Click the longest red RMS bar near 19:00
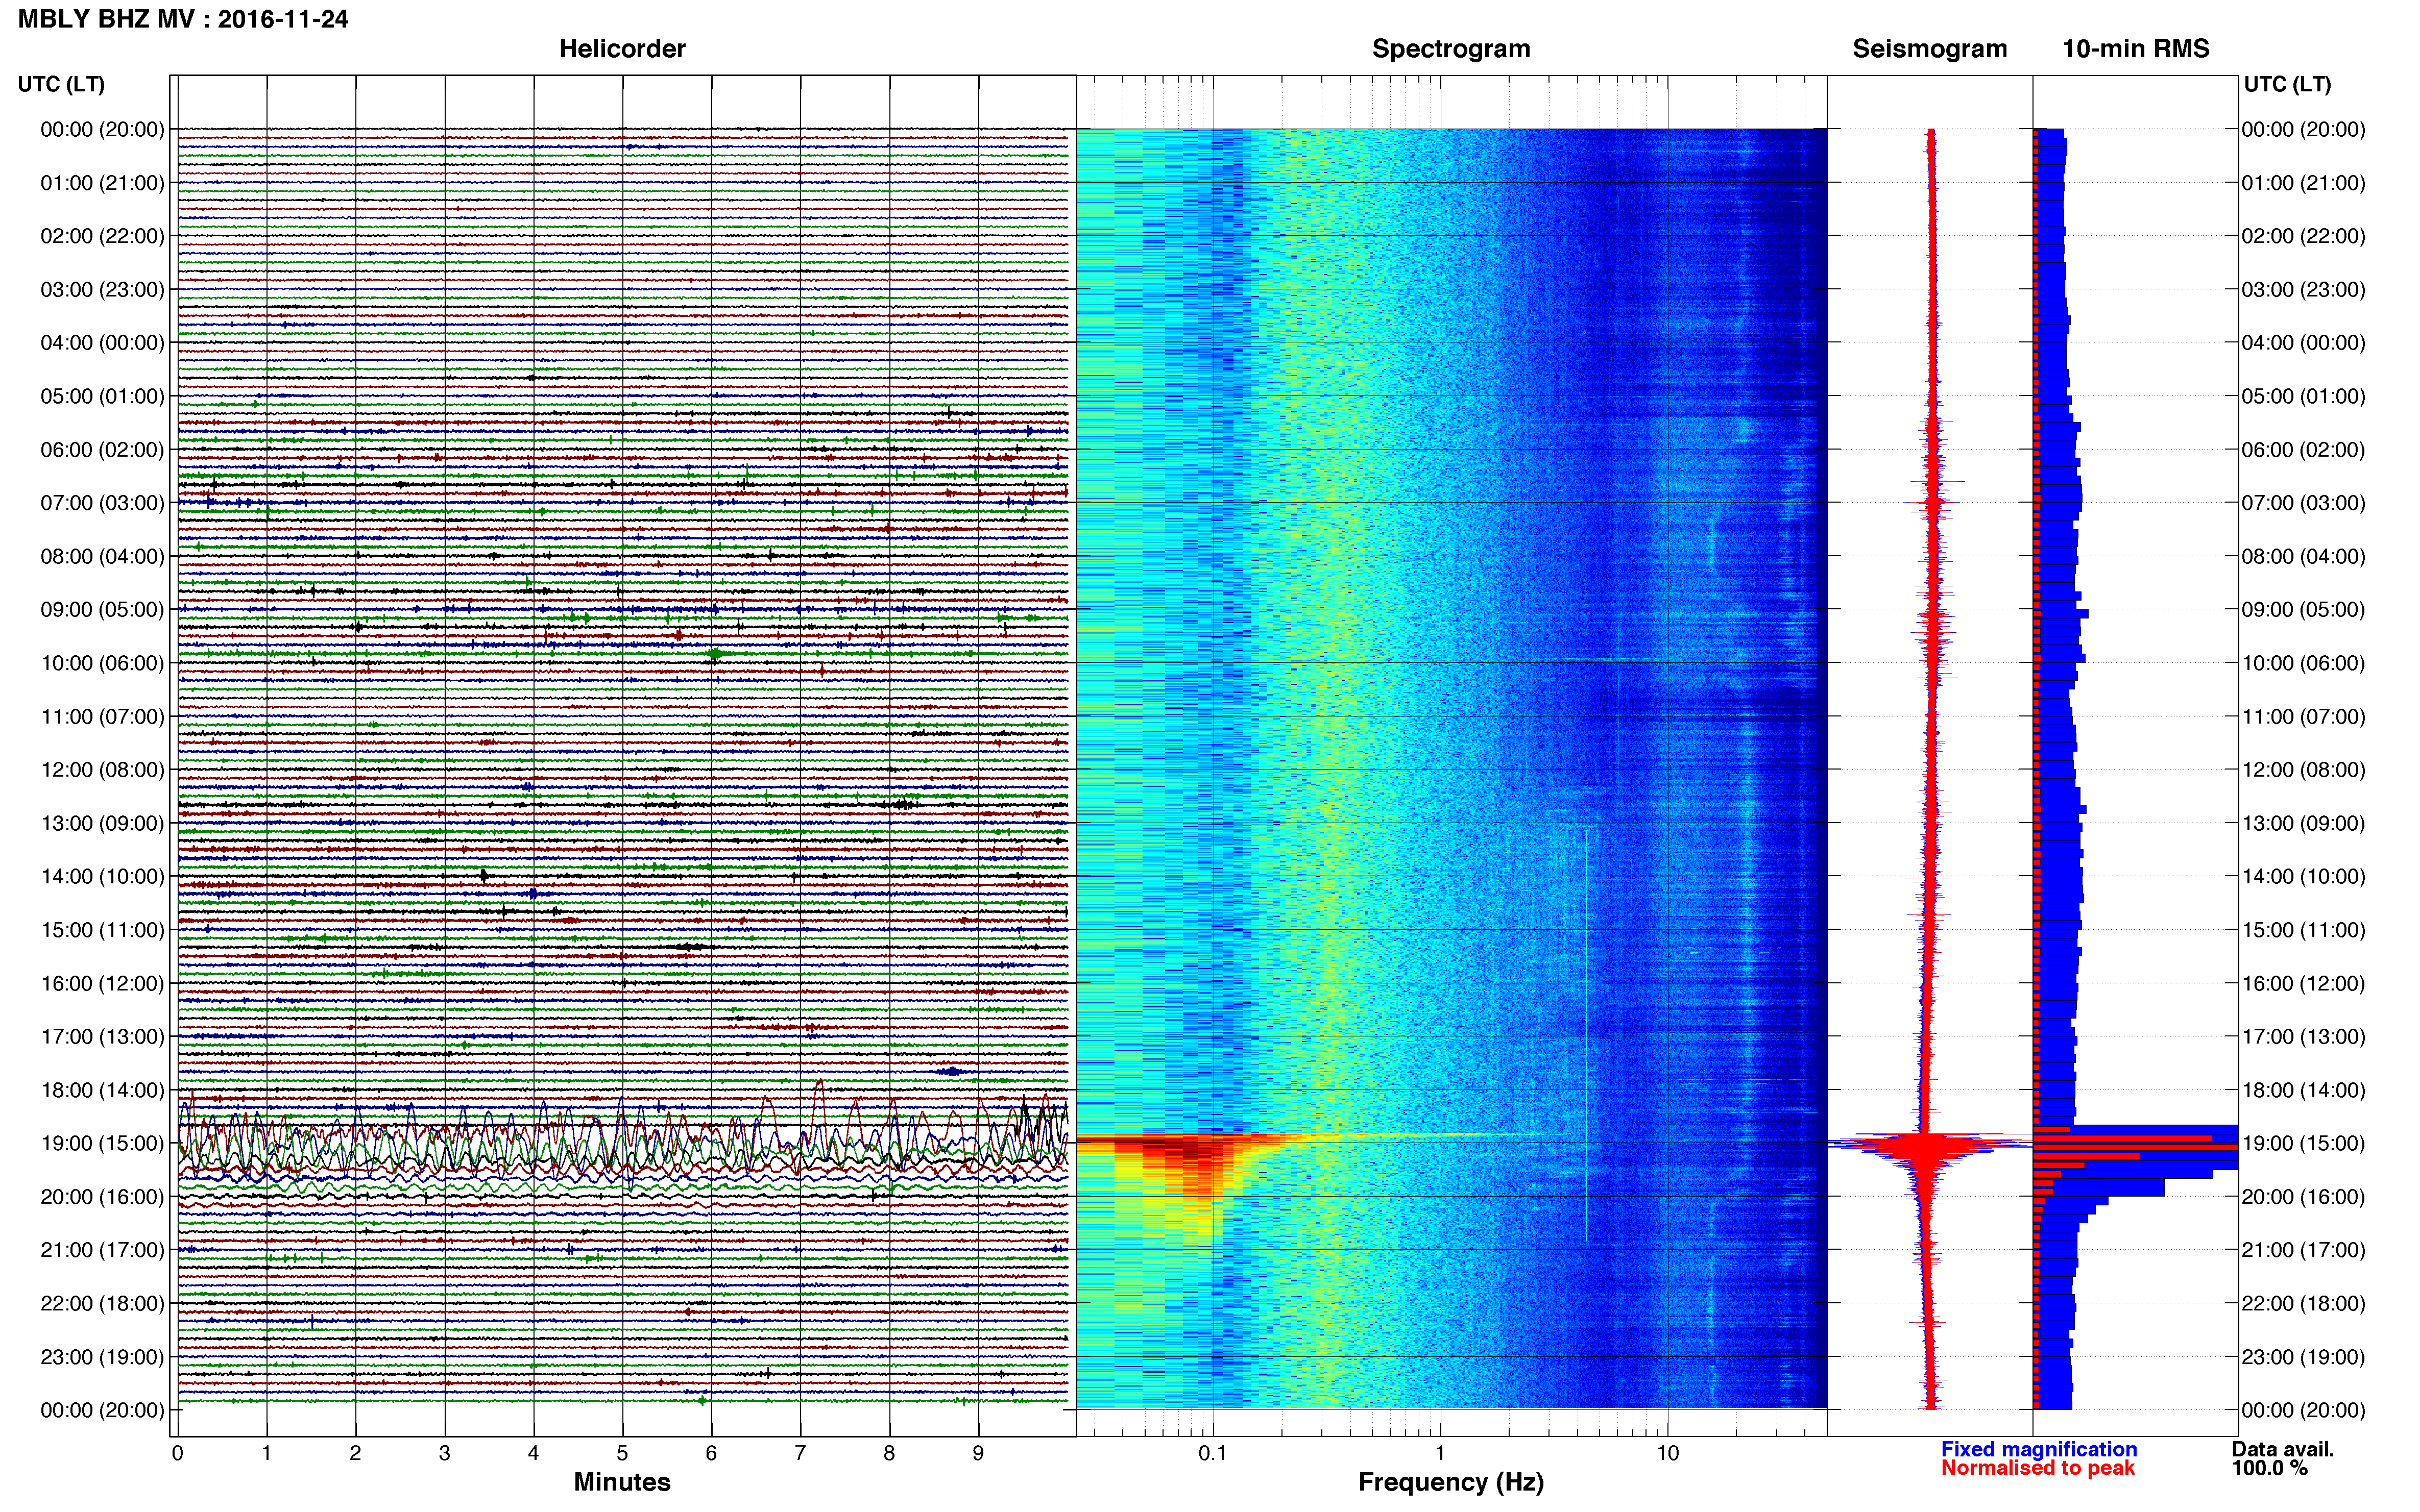This screenshot has width=2420, height=1512. coord(2135,1147)
